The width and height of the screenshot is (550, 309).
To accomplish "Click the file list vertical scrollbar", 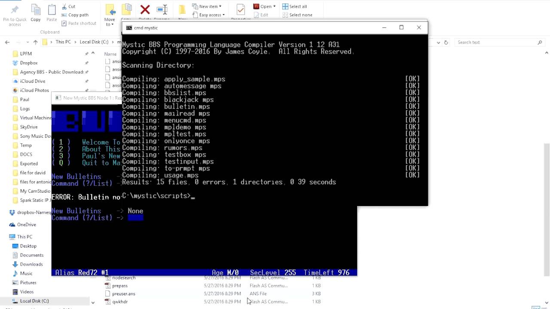I will (x=547, y=210).
